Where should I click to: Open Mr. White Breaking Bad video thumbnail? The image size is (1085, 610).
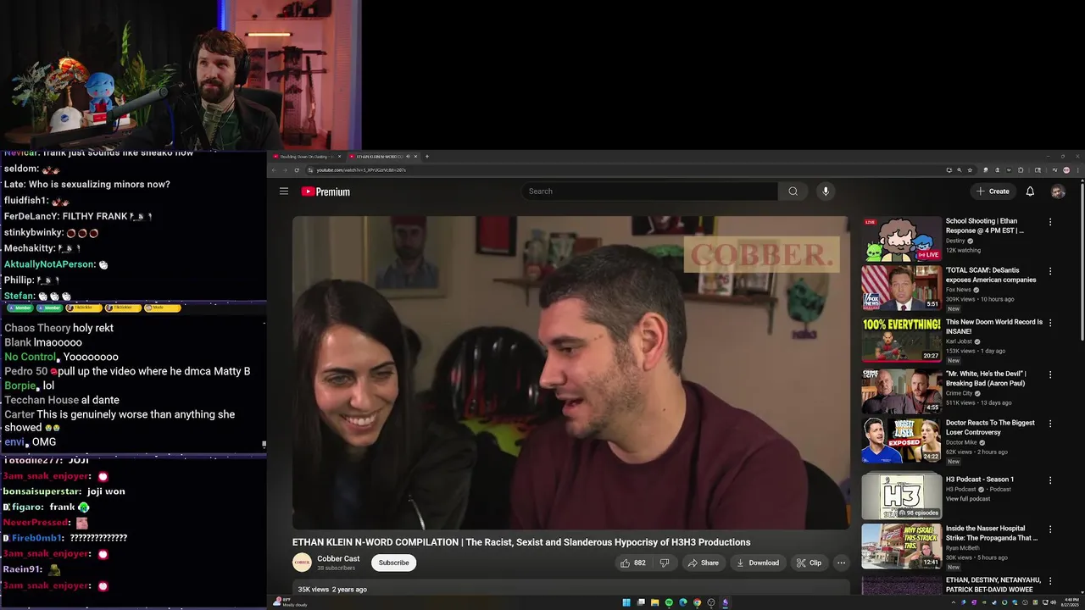pyautogui.click(x=902, y=390)
